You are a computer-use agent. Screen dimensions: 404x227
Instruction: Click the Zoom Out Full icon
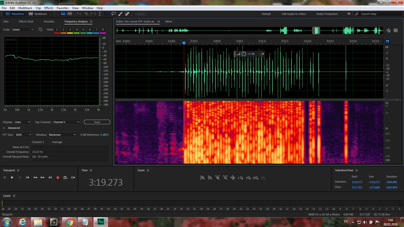pyautogui.click(x=233, y=178)
